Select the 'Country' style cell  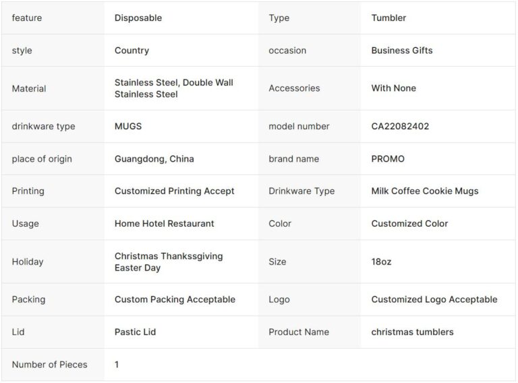point(132,50)
